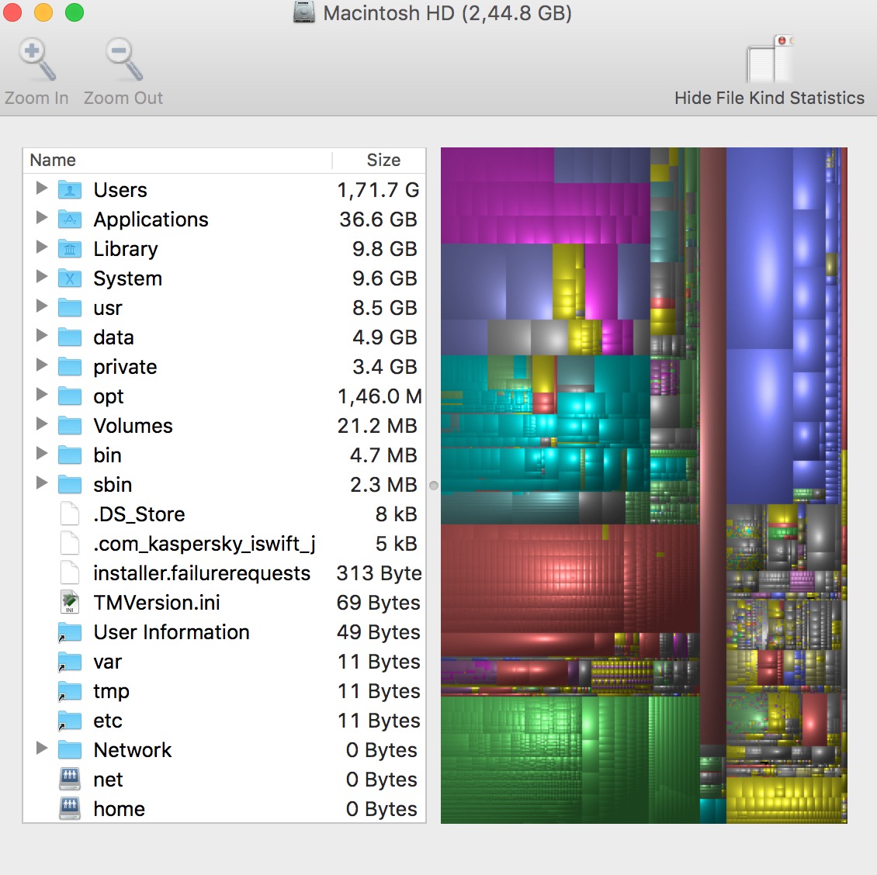Expand the Library folder disclosure triangle

[42, 247]
